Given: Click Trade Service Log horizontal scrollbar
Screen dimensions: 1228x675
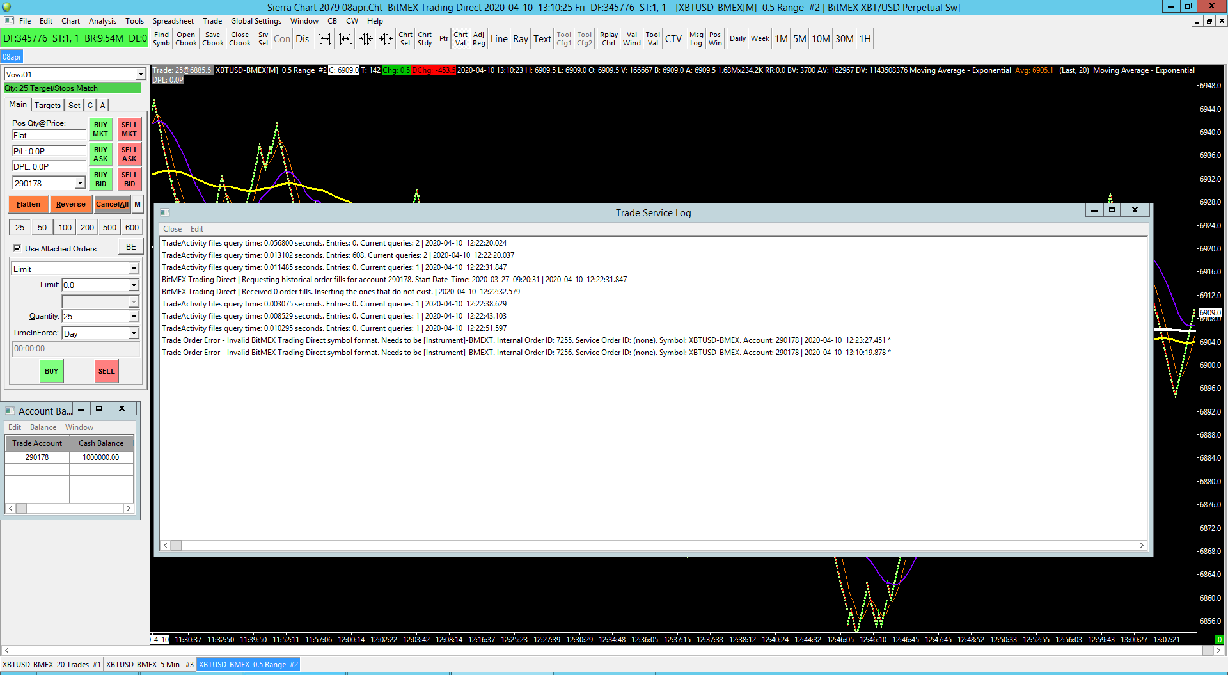Looking at the screenshot, I should [653, 545].
